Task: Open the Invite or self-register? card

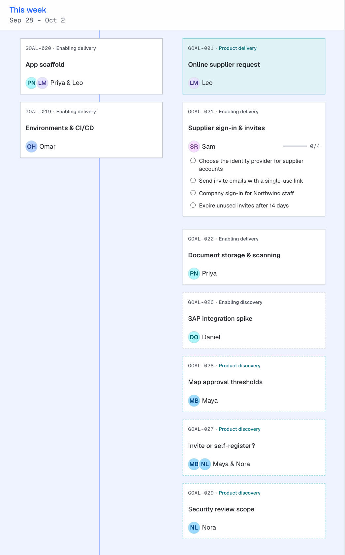Action: pos(254,448)
